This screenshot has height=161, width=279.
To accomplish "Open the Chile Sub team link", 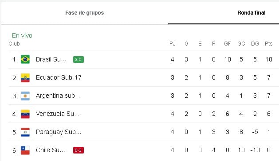I will click(51, 150).
